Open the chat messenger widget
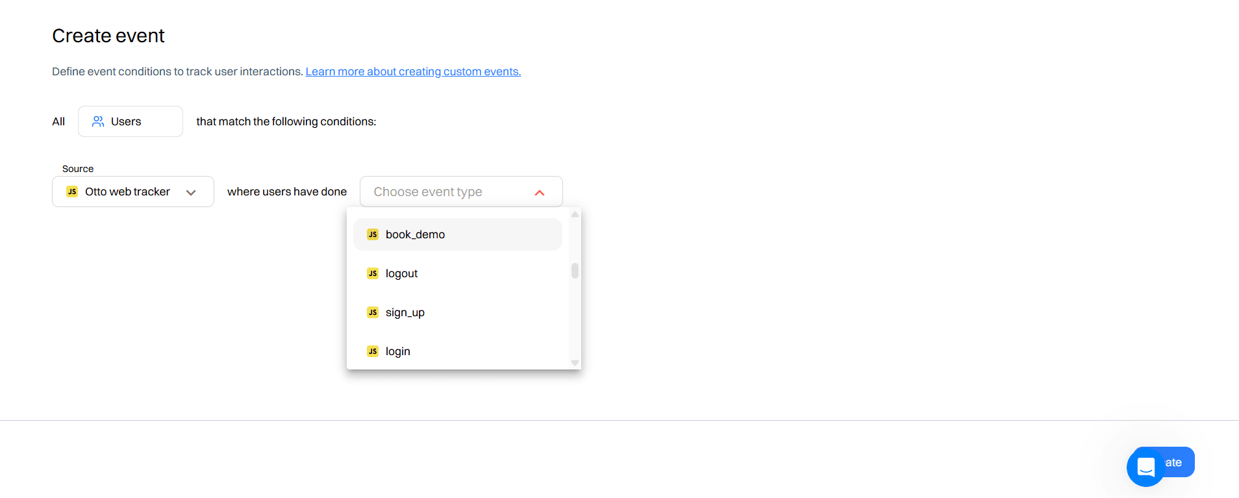This screenshot has width=1239, height=498. (x=1146, y=466)
